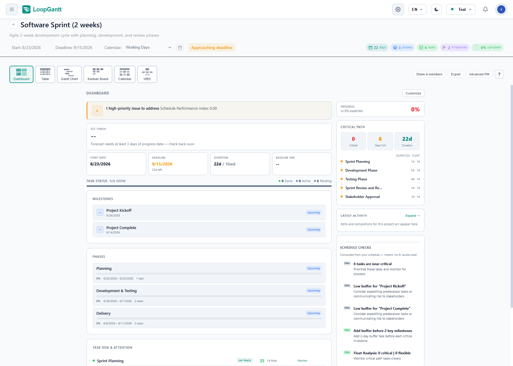The height and width of the screenshot is (366, 513).
Task: Click the 22d Duration tile
Action: (407, 141)
